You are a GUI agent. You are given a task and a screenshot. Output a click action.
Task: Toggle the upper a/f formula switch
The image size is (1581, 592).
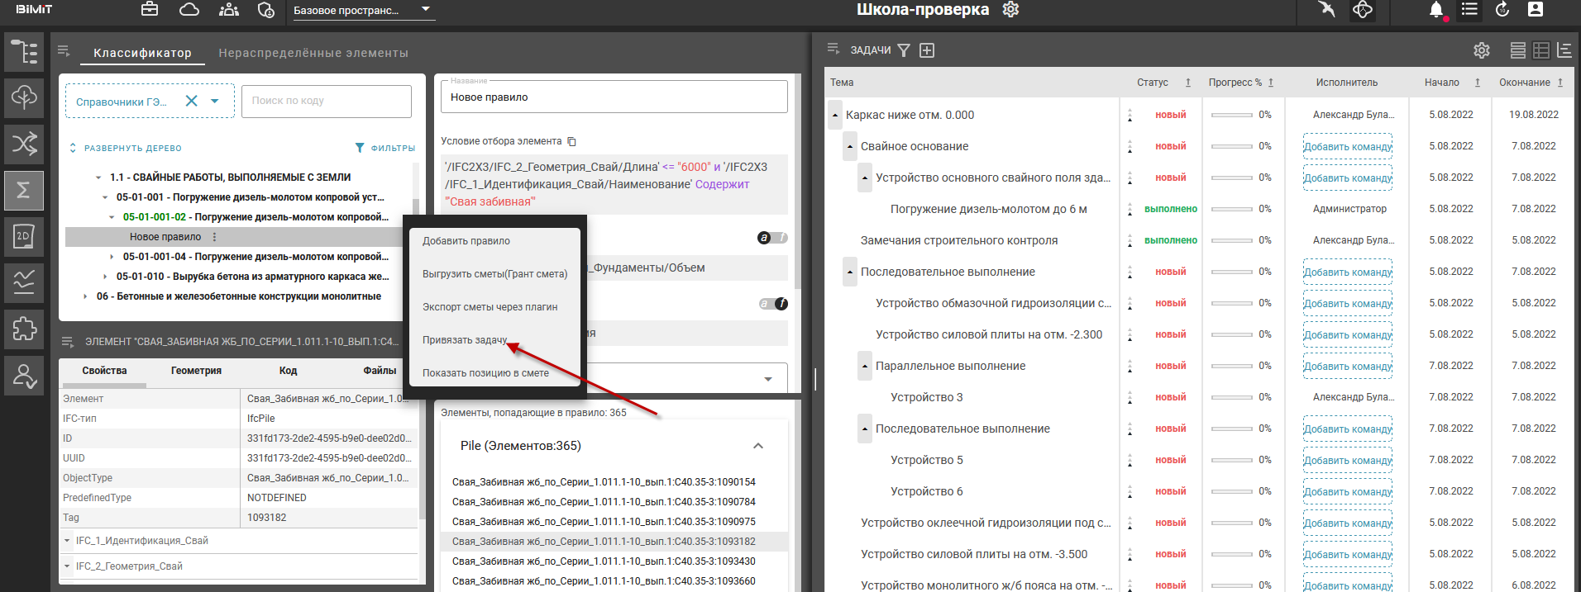click(x=772, y=238)
